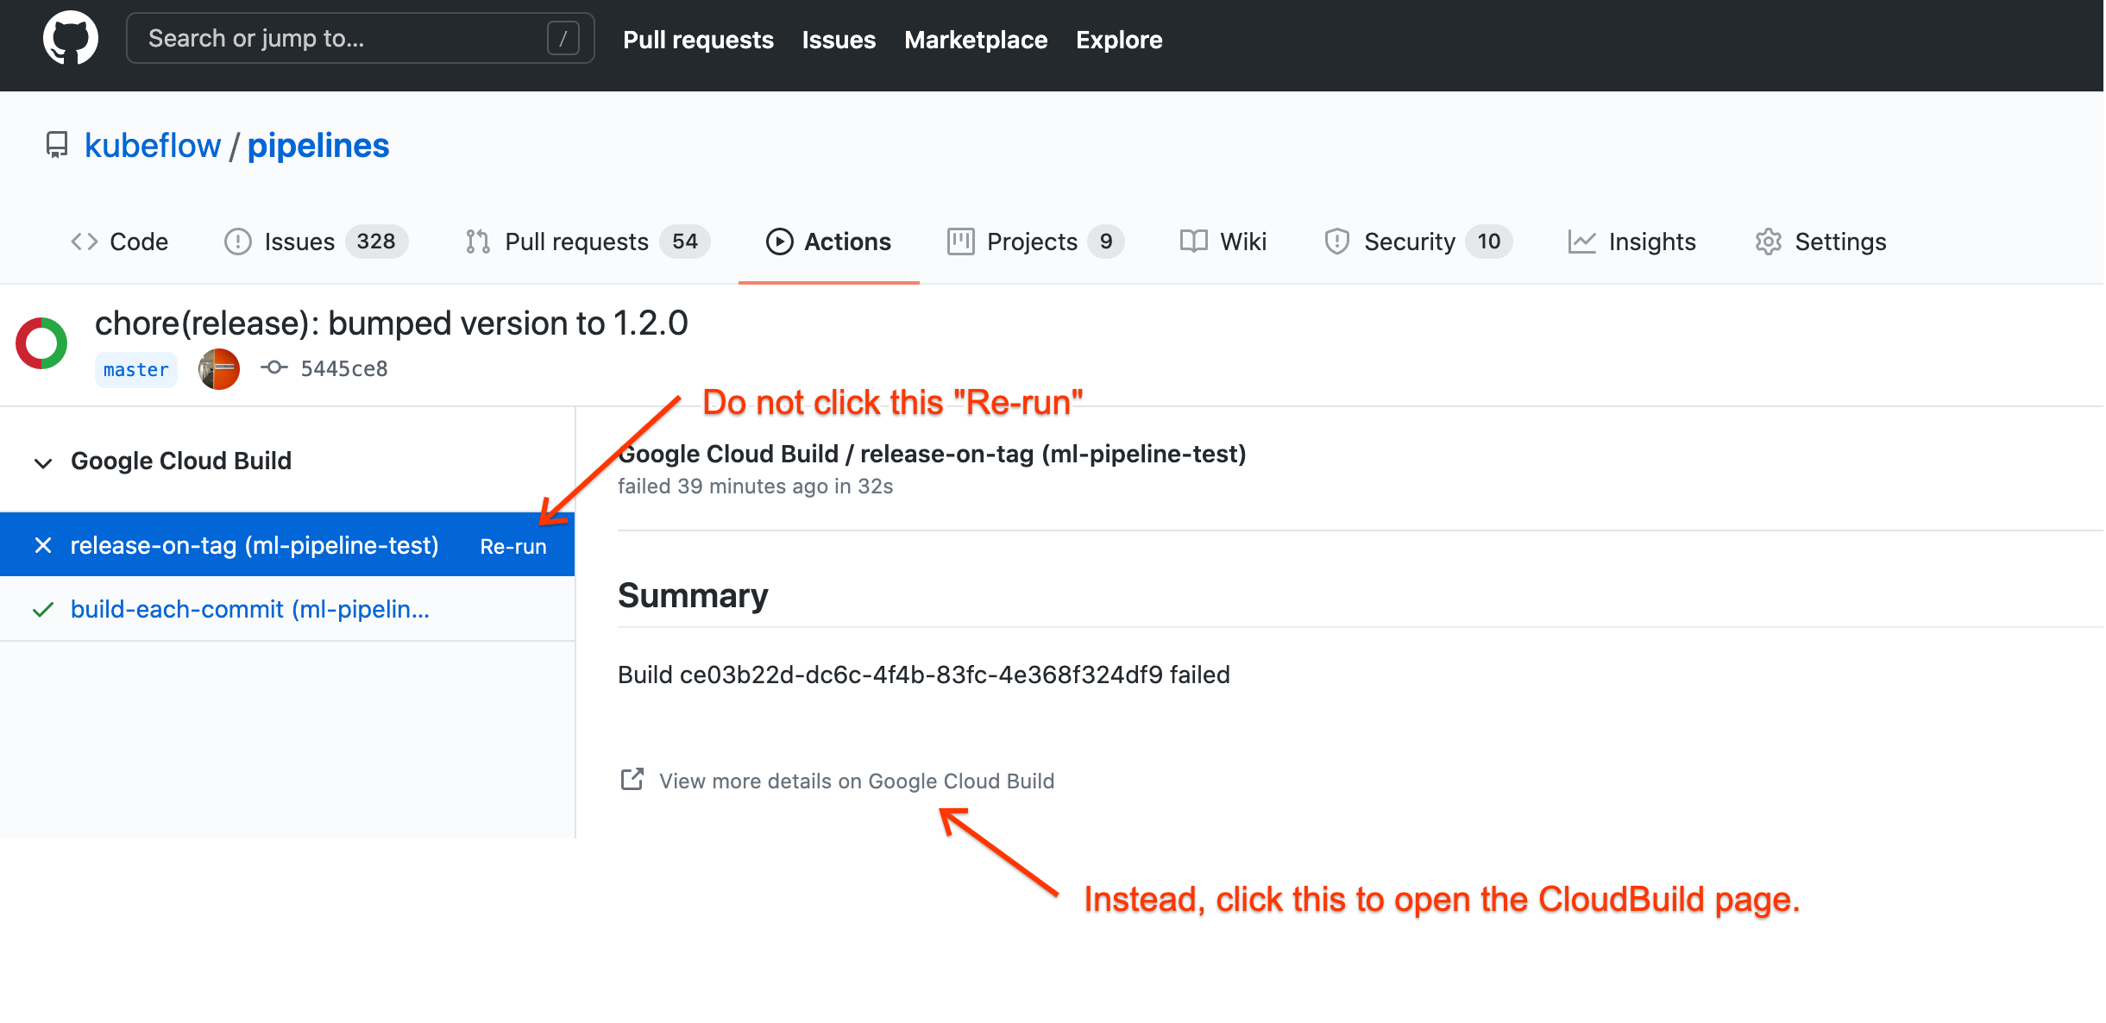Click the Insights graph icon

(1581, 242)
